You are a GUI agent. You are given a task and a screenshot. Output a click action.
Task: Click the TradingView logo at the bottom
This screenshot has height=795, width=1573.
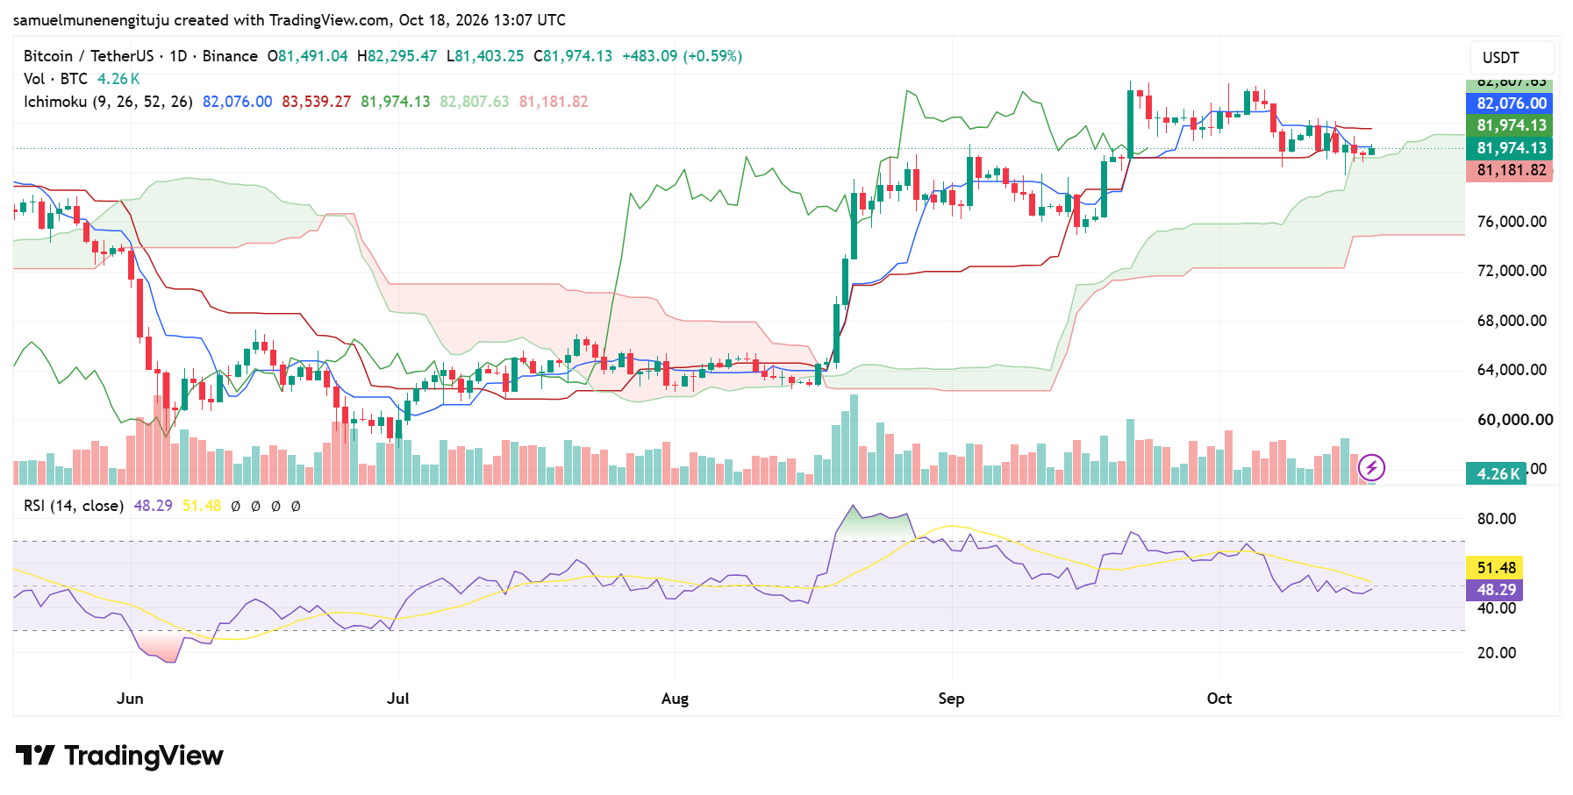coord(119,756)
